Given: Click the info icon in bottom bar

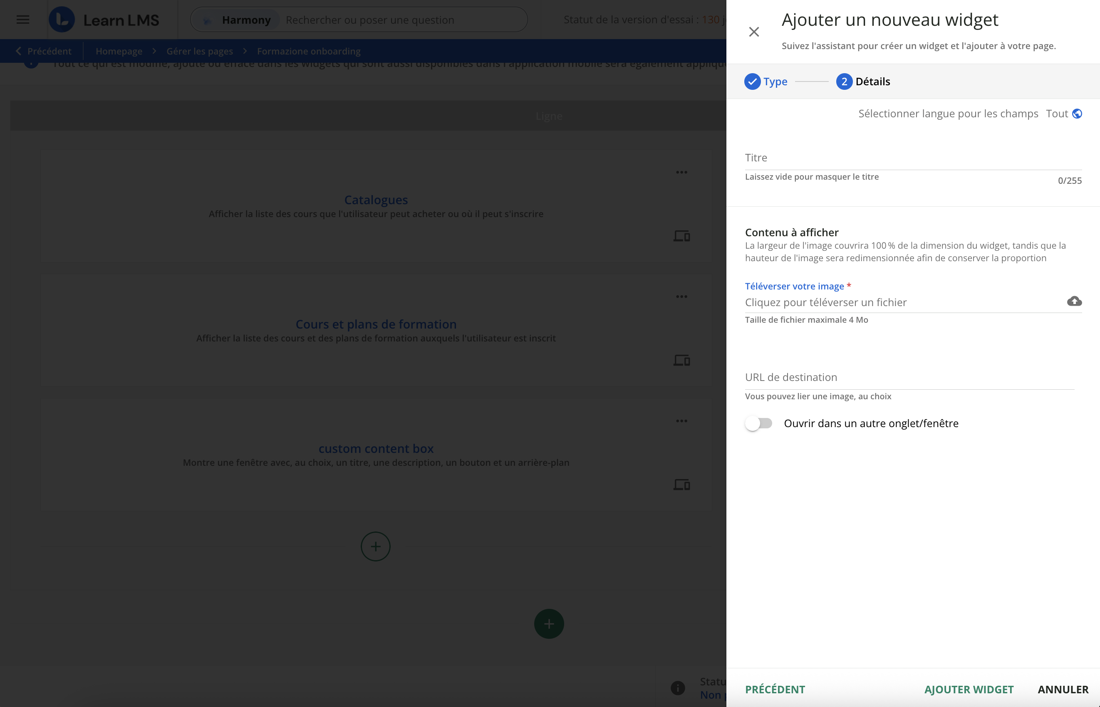Looking at the screenshot, I should coord(677,688).
